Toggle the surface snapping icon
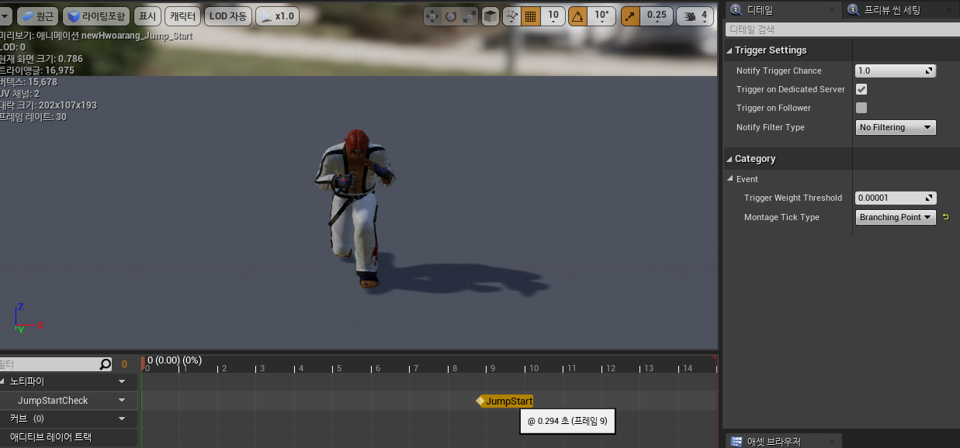 [512, 16]
